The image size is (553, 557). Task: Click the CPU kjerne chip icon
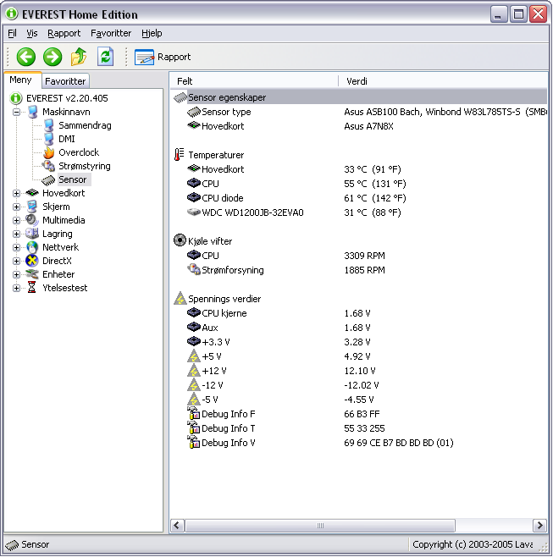point(194,312)
